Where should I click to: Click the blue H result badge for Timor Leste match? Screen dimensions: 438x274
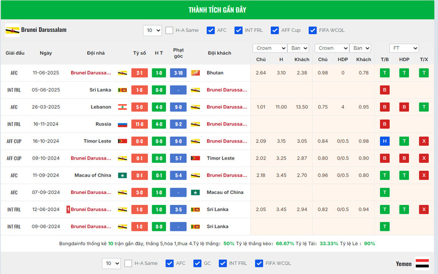(x=384, y=141)
